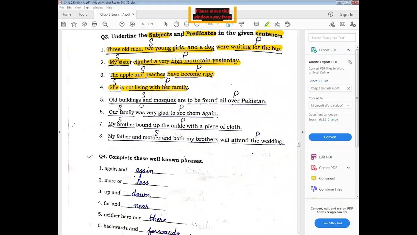Click the Change document language link
The width and height of the screenshot is (417, 235).
tap(333, 119)
